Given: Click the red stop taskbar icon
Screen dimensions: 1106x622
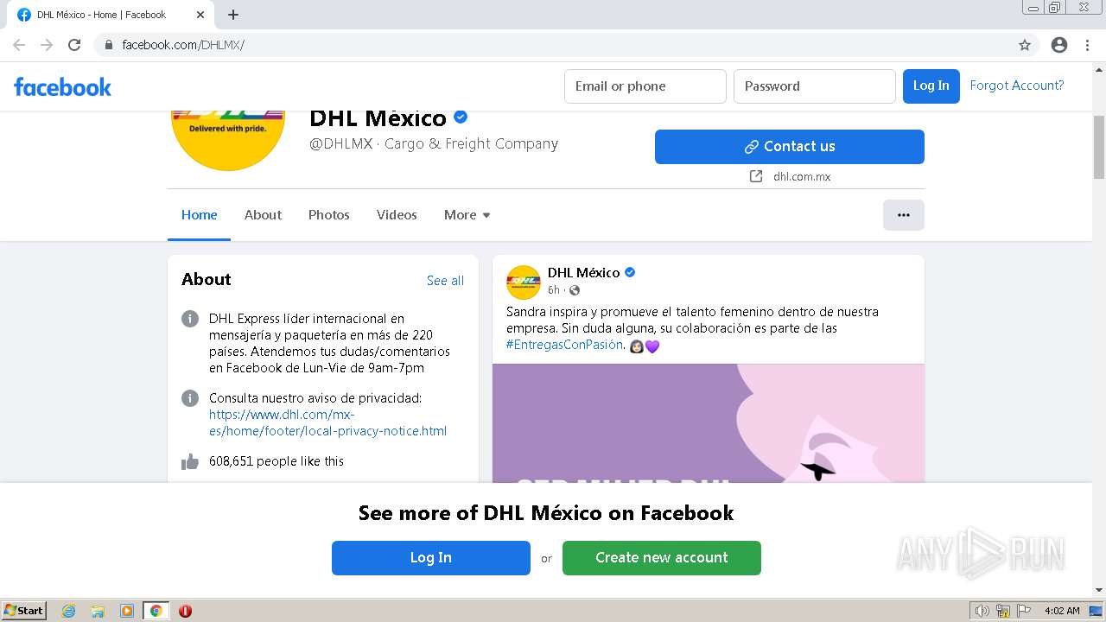Looking at the screenshot, I should (185, 611).
